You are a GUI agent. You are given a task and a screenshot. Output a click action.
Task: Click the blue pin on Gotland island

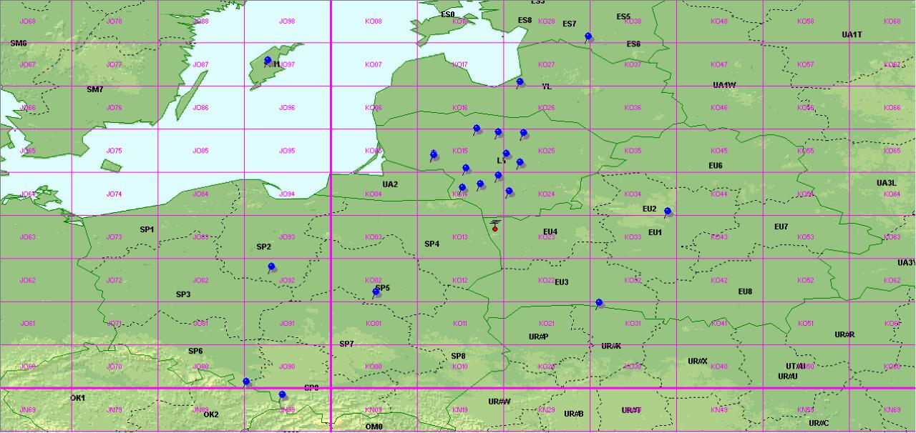[268, 61]
